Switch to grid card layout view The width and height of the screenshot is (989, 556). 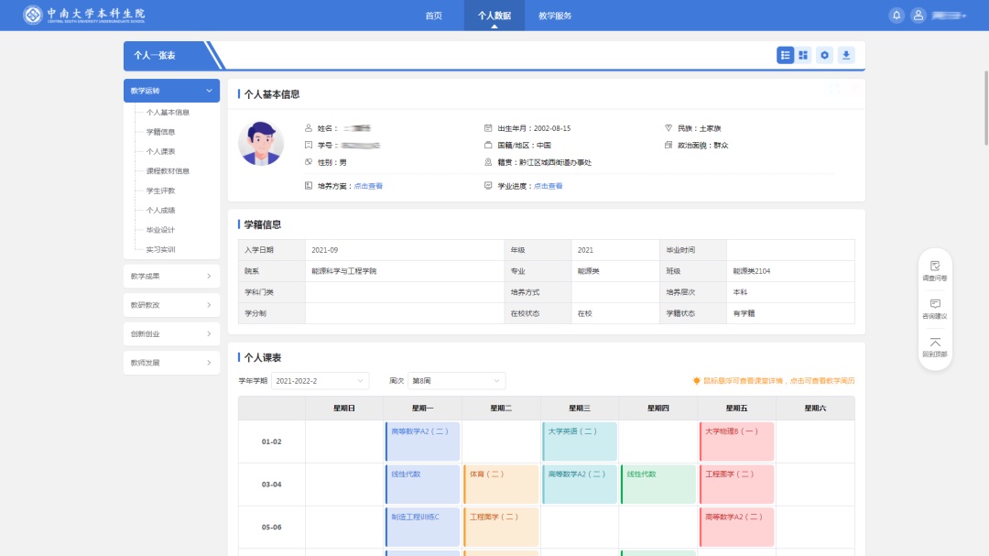[x=803, y=56]
